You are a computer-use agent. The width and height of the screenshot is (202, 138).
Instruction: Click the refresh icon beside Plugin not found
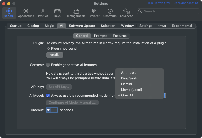pos(48,48)
